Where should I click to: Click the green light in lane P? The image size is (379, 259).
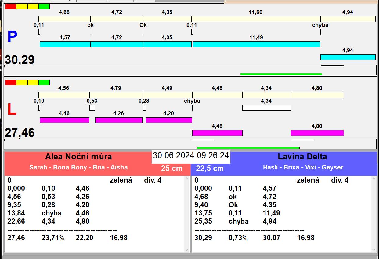click(44, 6)
